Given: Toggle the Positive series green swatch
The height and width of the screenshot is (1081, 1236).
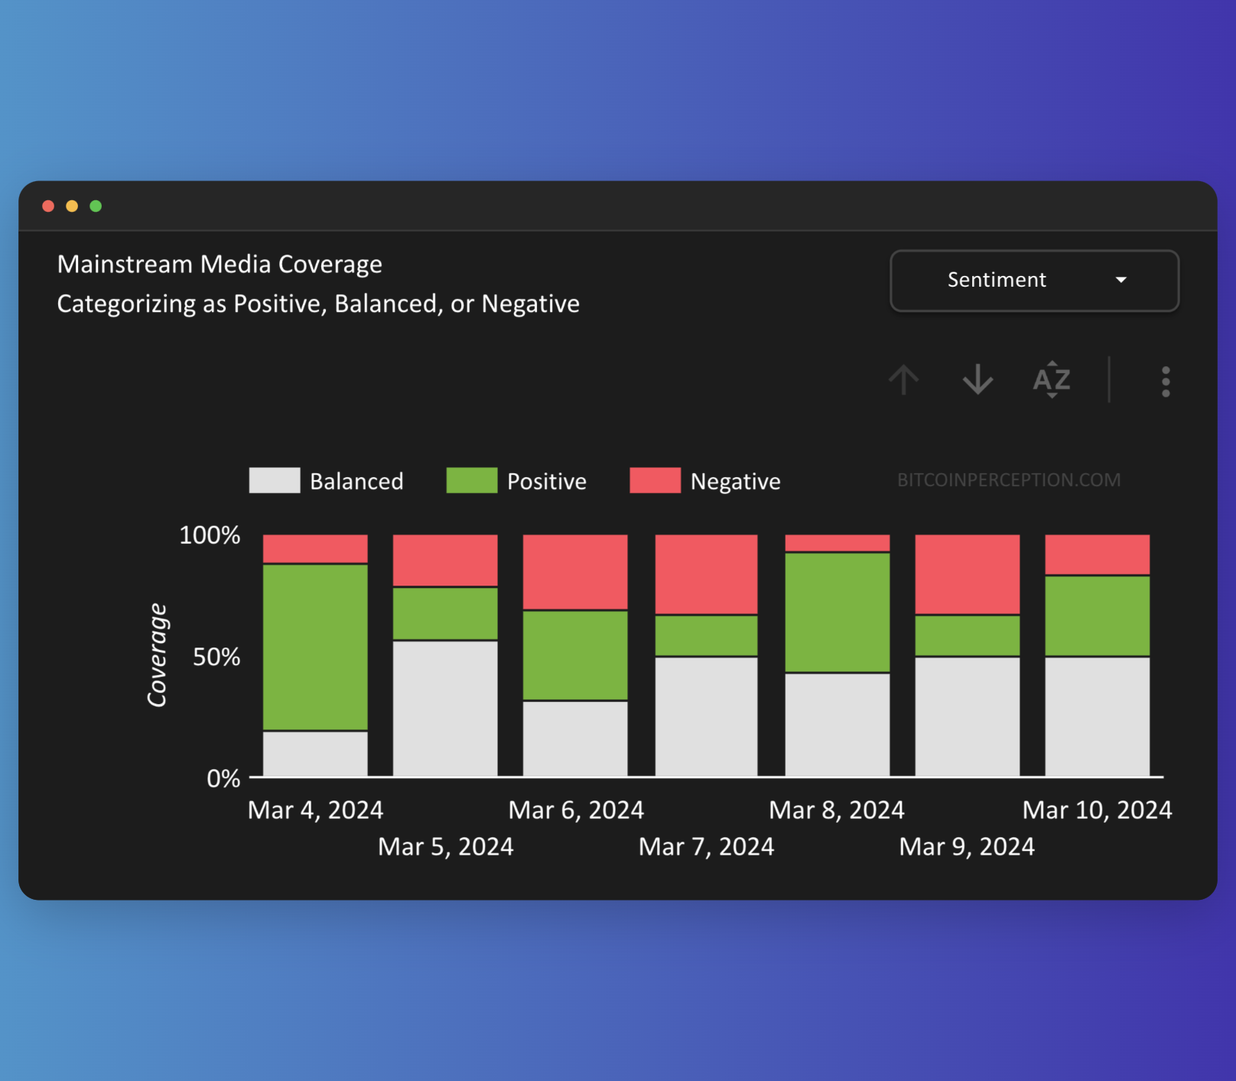Looking at the screenshot, I should pos(471,481).
